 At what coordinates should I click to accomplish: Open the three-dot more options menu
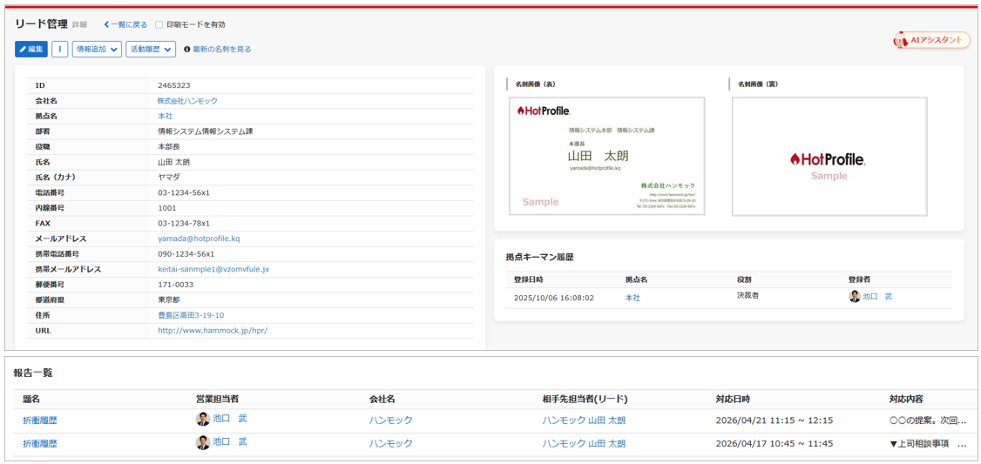pyautogui.click(x=59, y=50)
